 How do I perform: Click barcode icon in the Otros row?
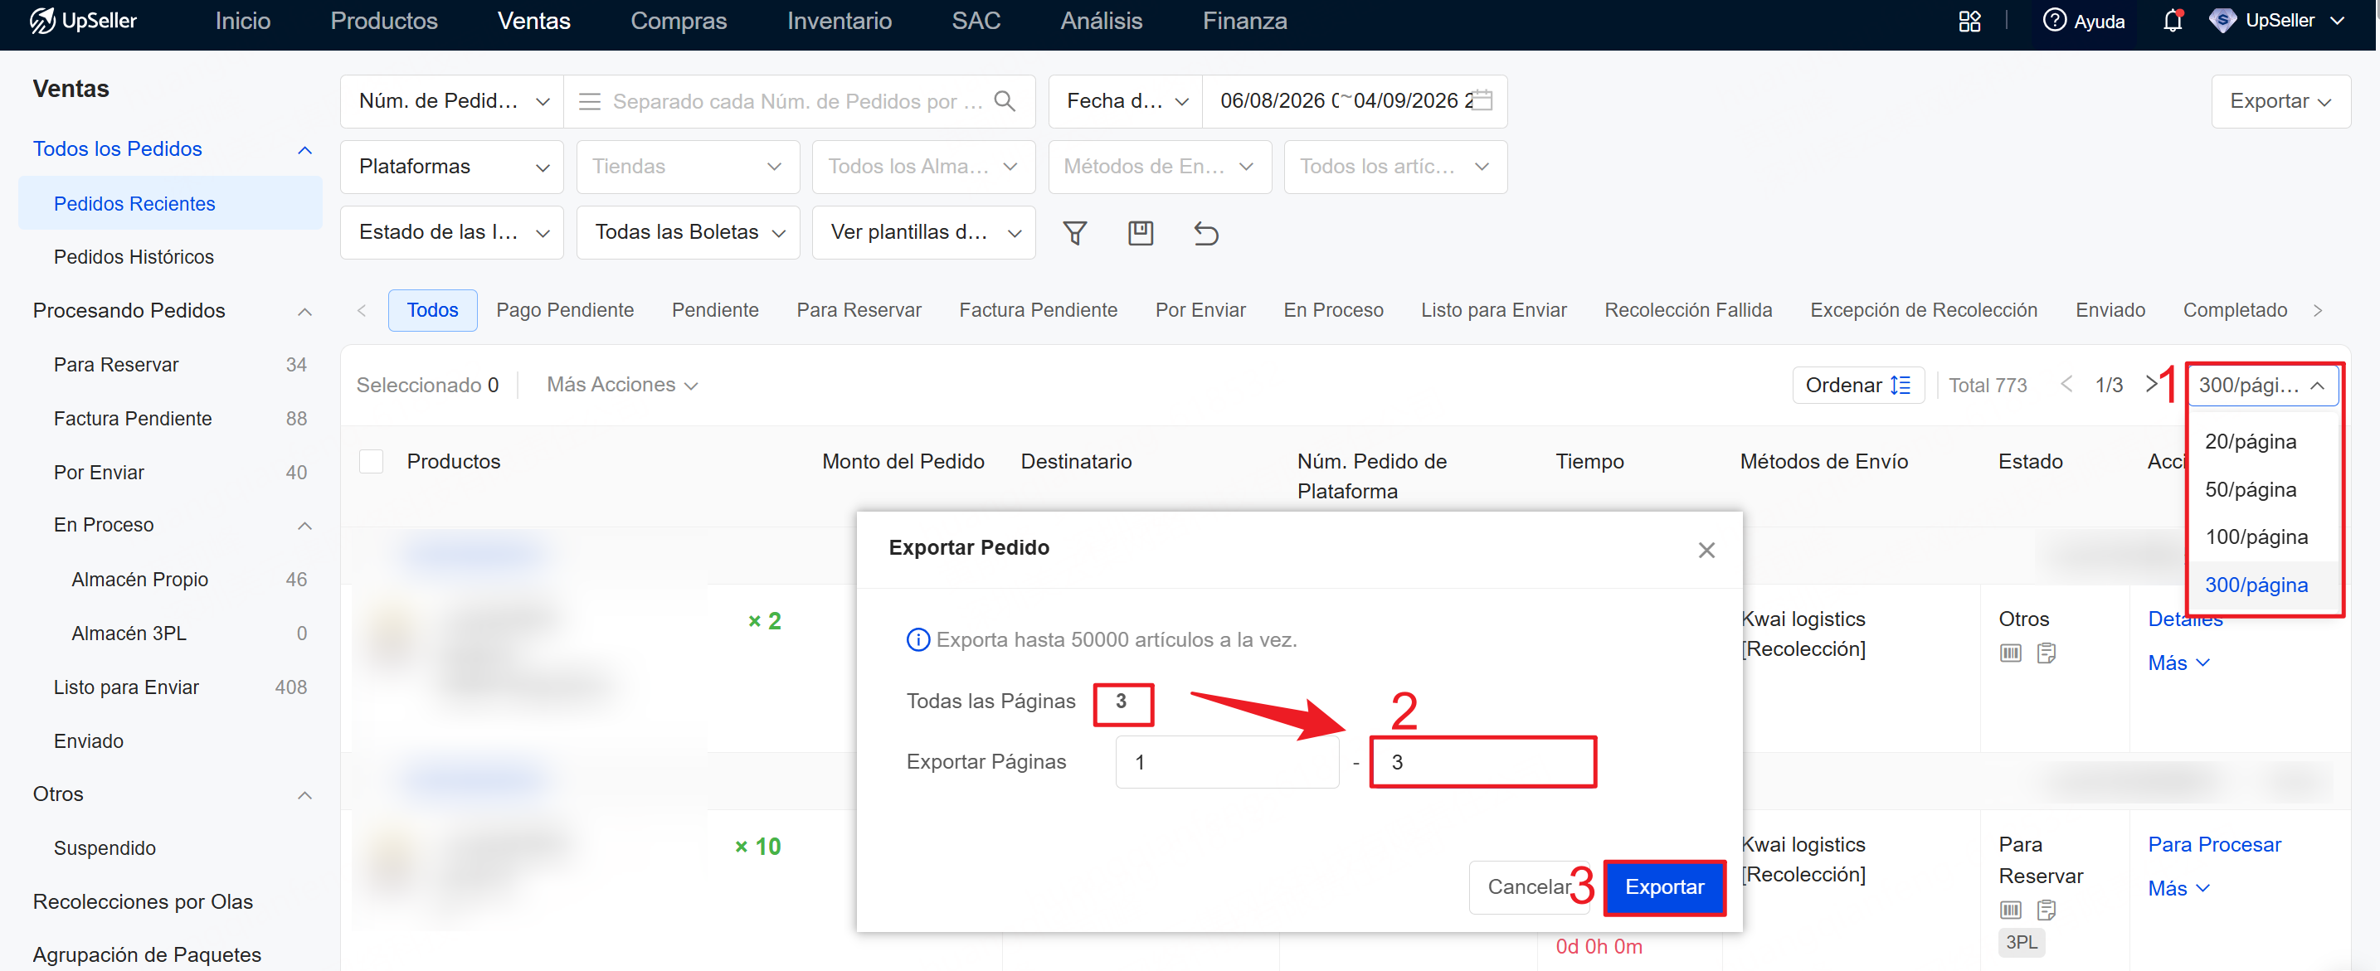click(x=2011, y=653)
